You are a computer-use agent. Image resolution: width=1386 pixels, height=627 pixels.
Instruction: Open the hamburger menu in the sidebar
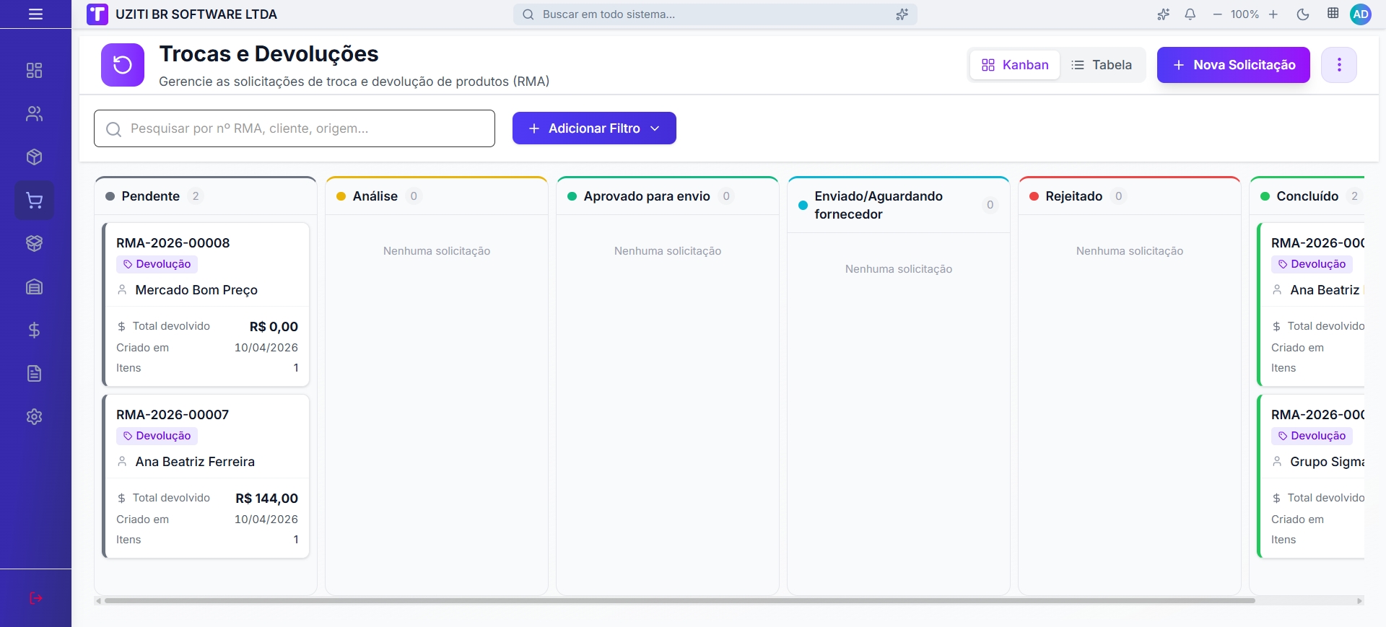coord(35,14)
